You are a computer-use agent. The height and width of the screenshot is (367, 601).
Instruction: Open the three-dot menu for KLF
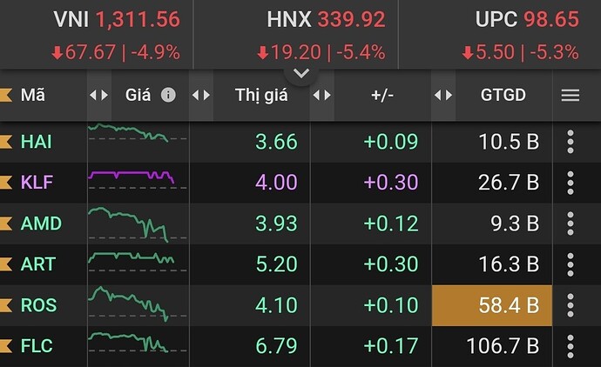571,183
